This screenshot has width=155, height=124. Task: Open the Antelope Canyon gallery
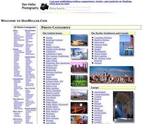(54, 40)
